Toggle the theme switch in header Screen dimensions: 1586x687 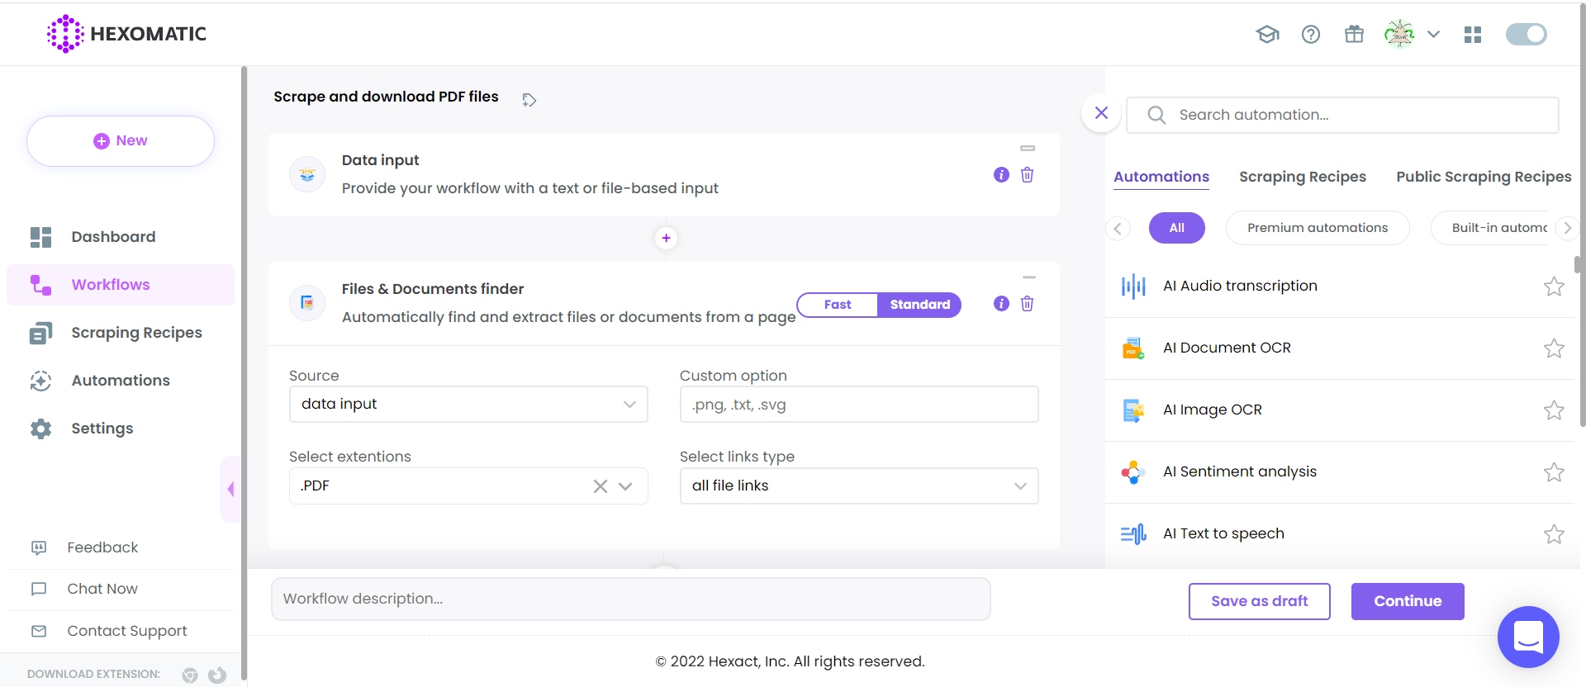pyautogui.click(x=1526, y=34)
